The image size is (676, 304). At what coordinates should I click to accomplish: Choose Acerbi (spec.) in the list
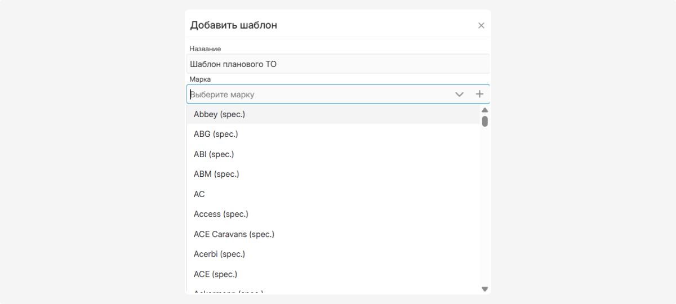[219, 254]
